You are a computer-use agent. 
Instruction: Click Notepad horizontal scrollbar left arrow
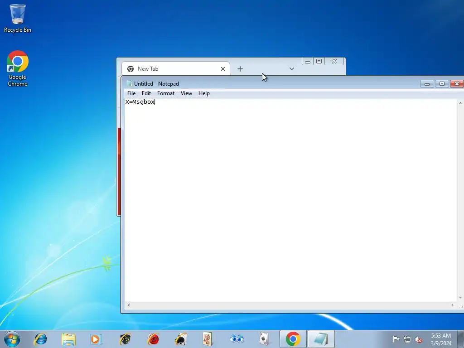pos(128,305)
